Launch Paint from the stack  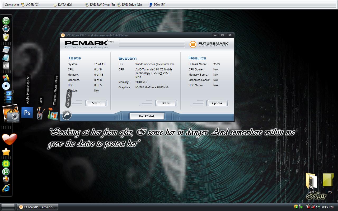pyautogui.click(x=40, y=114)
